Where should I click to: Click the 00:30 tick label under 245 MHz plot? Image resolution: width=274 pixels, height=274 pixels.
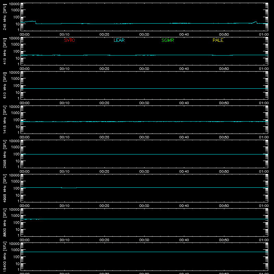pyautogui.click(x=144, y=35)
